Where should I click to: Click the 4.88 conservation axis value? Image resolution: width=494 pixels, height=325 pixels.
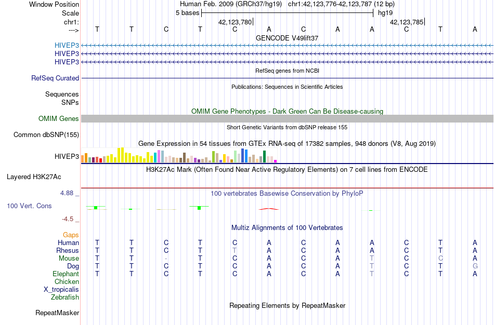pyautogui.click(x=67, y=193)
